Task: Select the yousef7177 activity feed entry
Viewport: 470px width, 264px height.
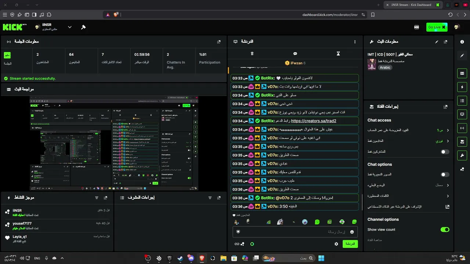Action: (57, 226)
